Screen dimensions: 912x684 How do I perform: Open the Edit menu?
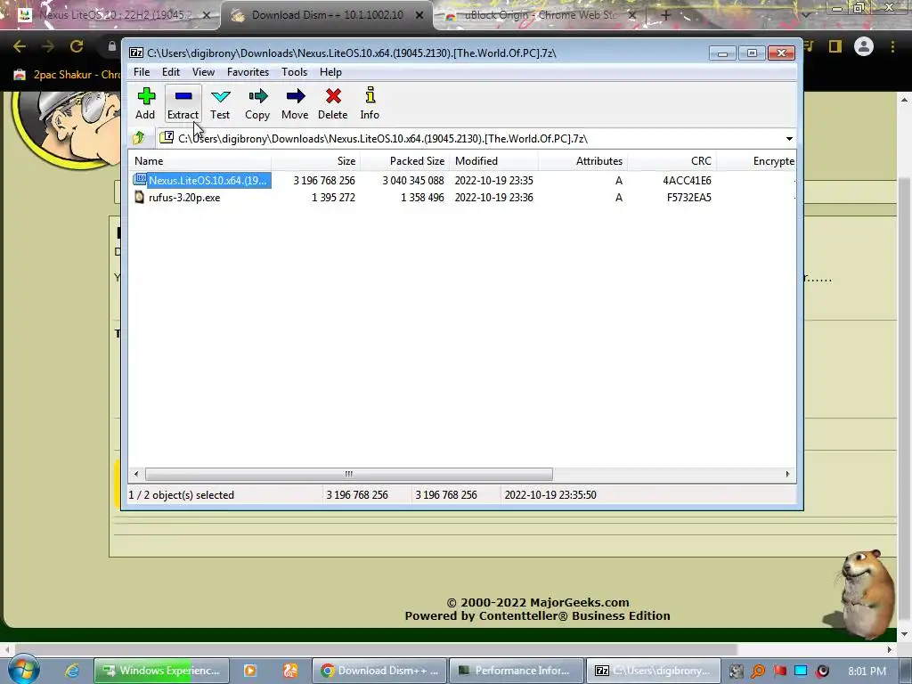pos(171,72)
